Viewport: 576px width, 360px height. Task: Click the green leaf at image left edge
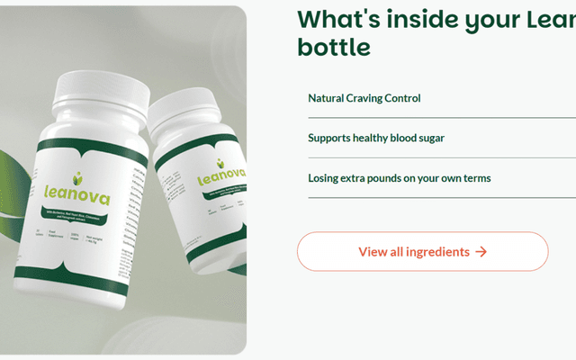[13, 195]
